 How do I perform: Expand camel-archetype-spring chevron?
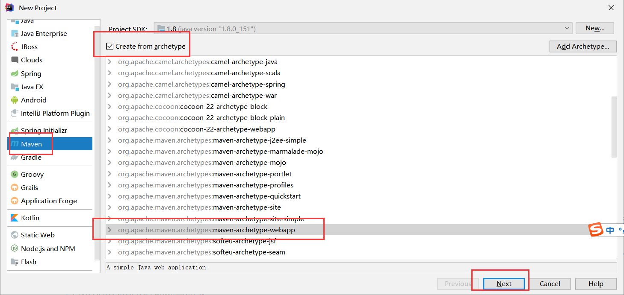(110, 85)
